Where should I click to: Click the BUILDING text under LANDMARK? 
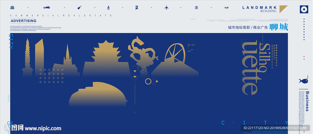click(268, 11)
